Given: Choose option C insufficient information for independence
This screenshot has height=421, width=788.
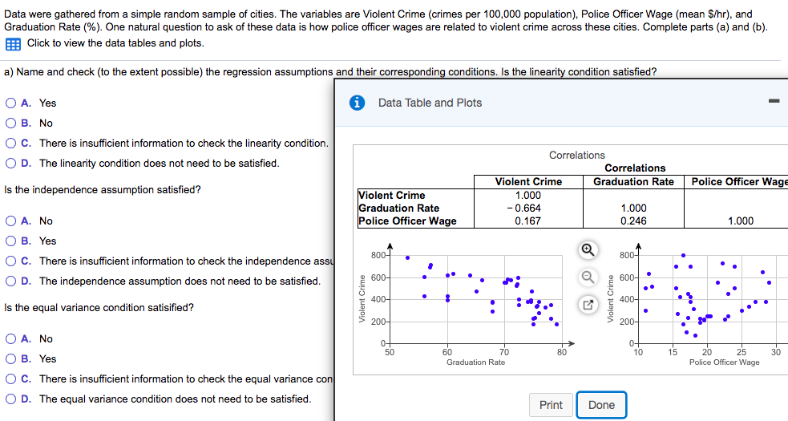Looking at the screenshot, I should (x=10, y=261).
